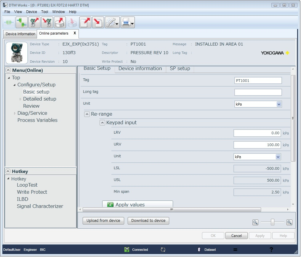Open the wrench and gear tools icon
The height and width of the screenshot is (257, 301).
pyautogui.click(x=111, y=22)
